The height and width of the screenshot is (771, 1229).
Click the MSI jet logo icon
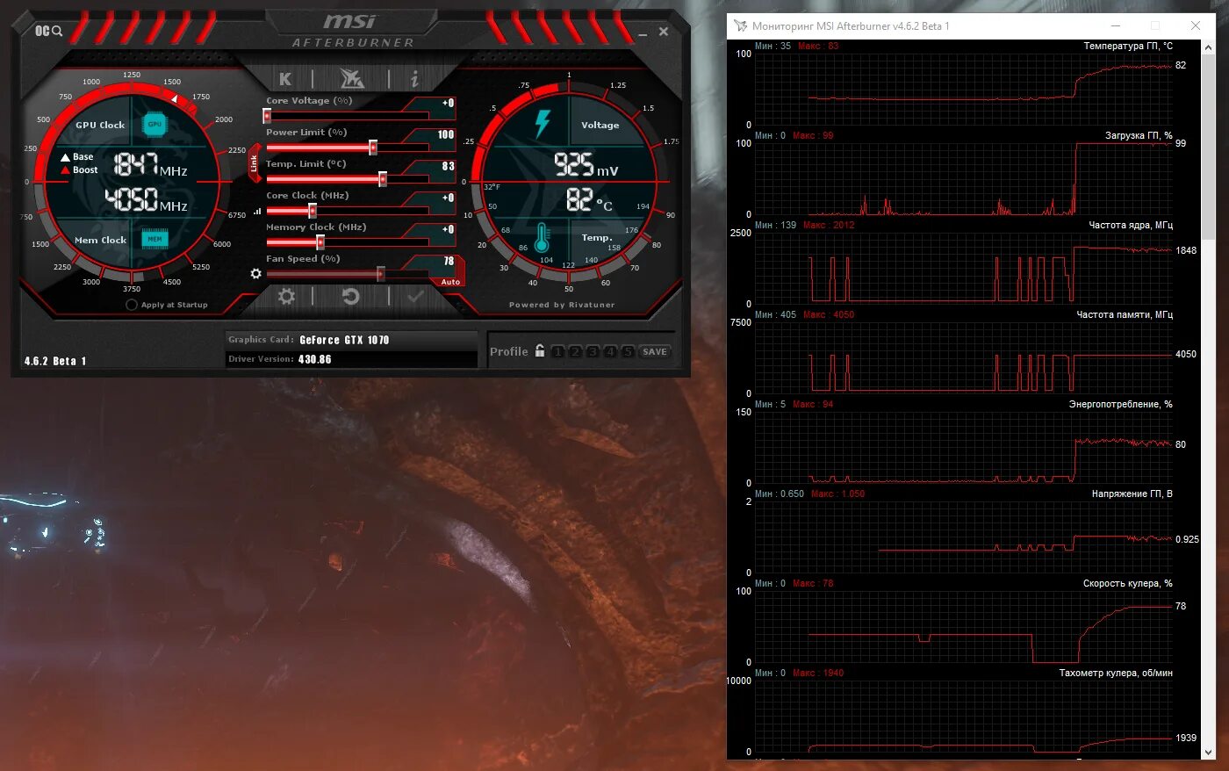[351, 79]
